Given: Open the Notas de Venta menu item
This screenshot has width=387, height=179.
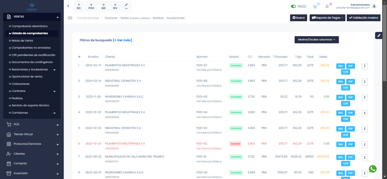Looking at the screenshot, I should click(x=22, y=40).
